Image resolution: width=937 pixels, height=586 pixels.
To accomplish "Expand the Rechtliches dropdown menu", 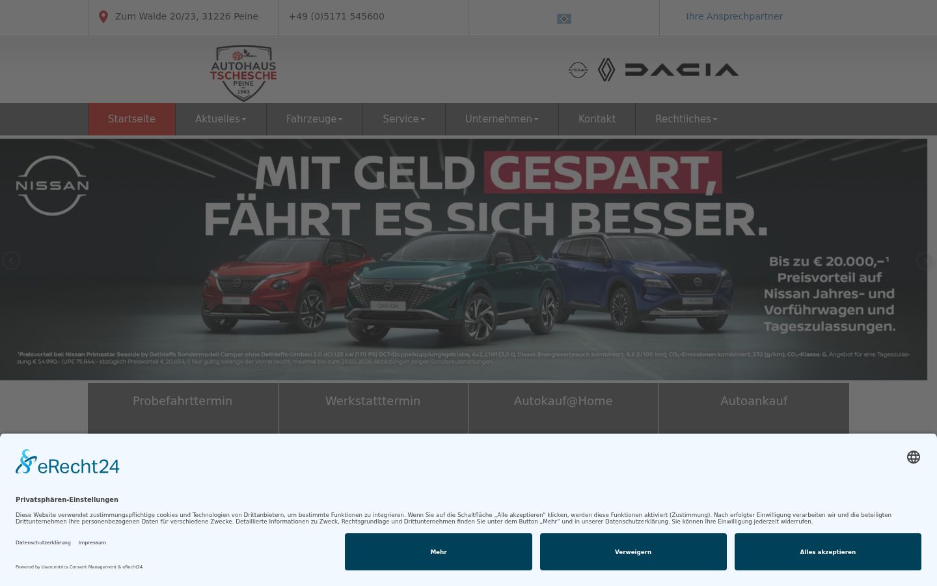I will [686, 119].
